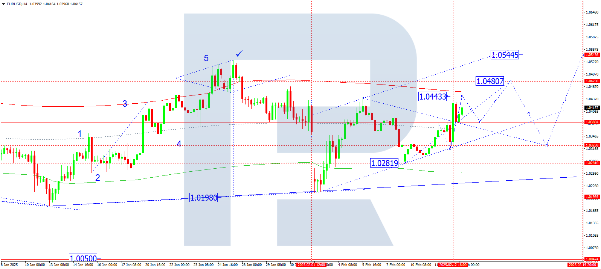Click the 17 Jan 08:00 time label
Screen dimensions: 601x269
(131, 265)
